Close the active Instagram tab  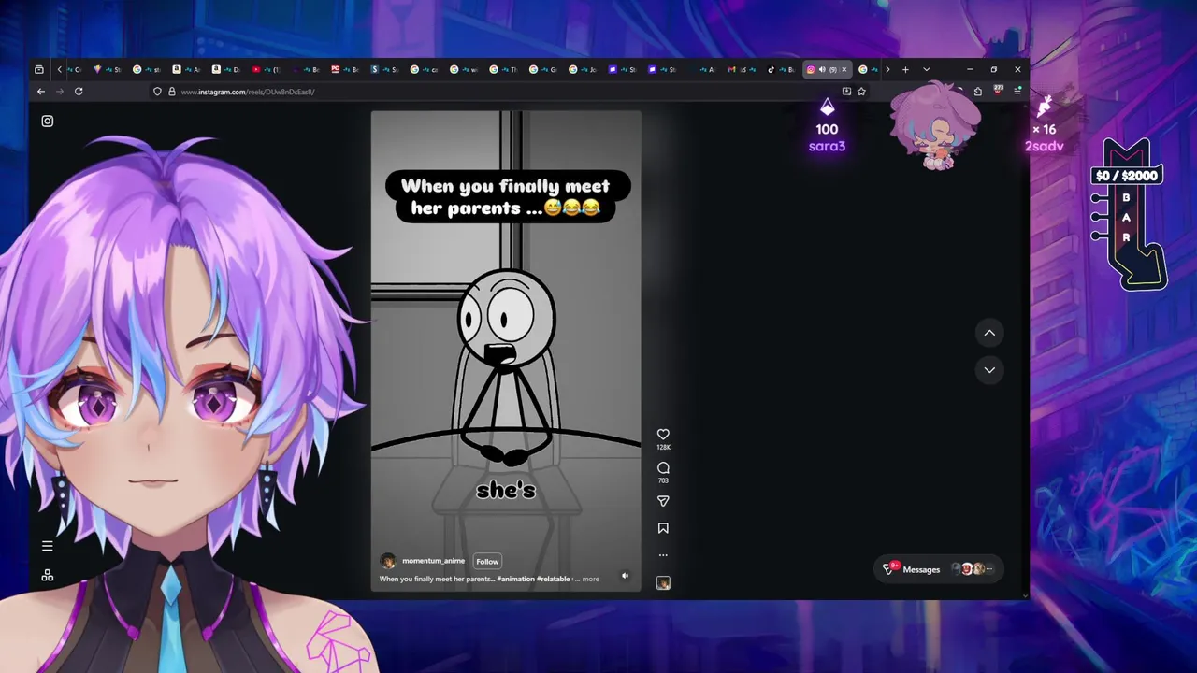coord(844,69)
